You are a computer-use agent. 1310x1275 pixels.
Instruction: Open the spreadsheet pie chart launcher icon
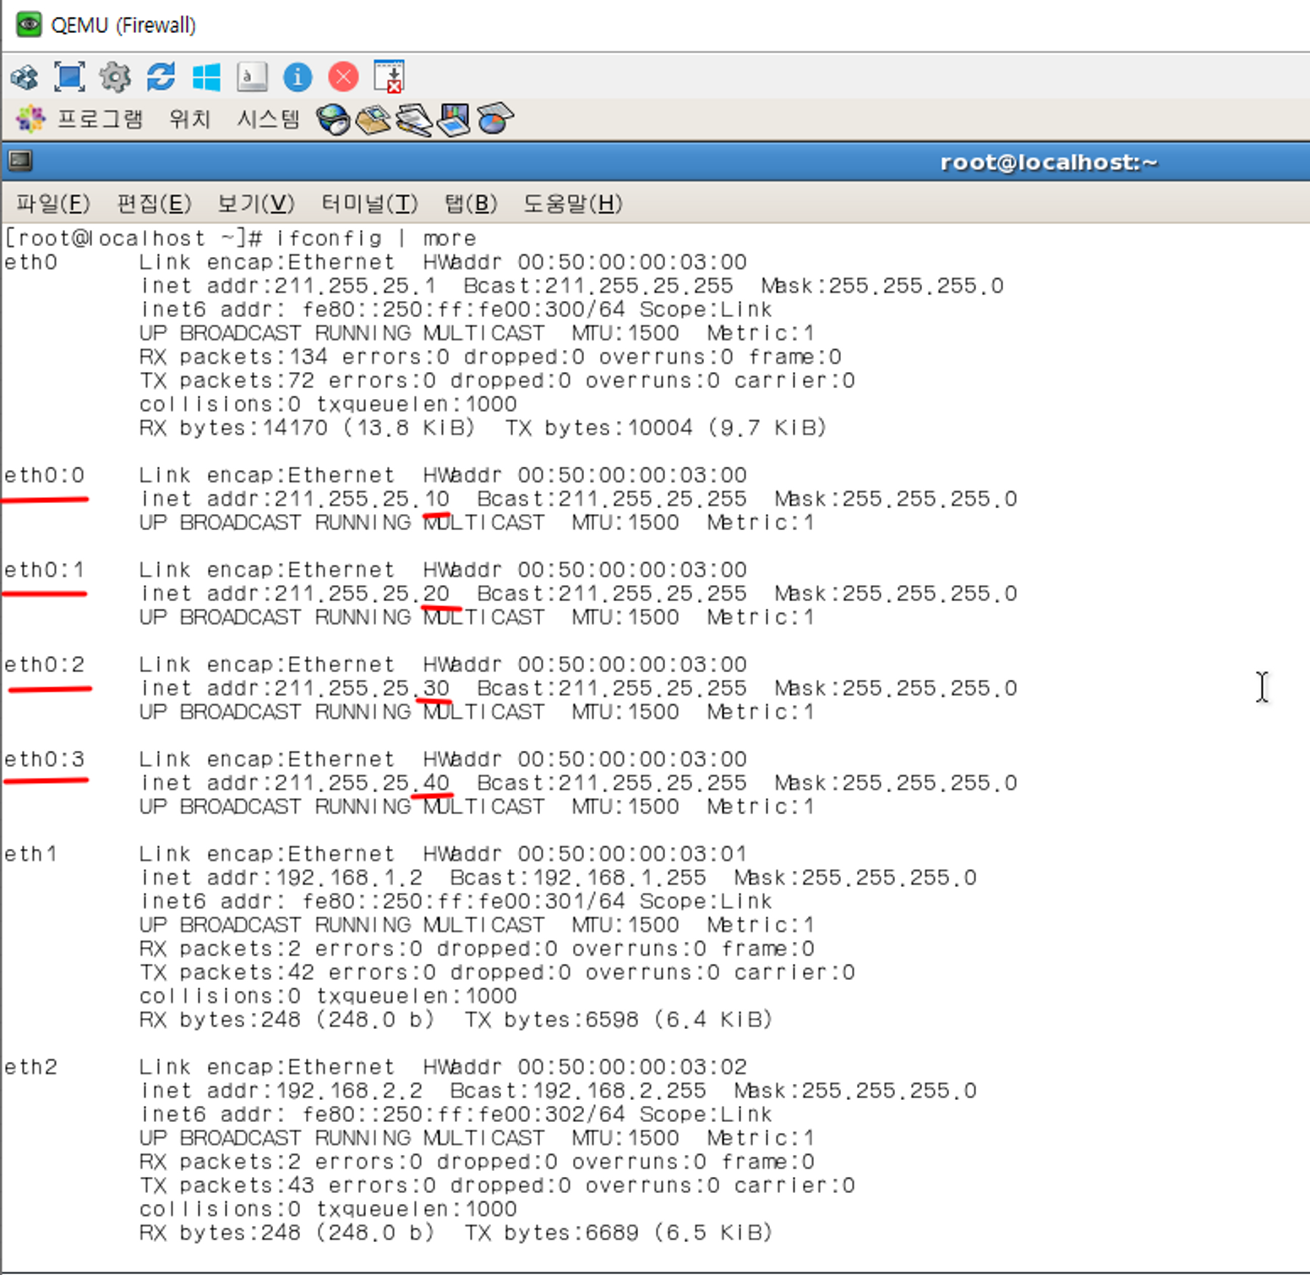(x=494, y=119)
